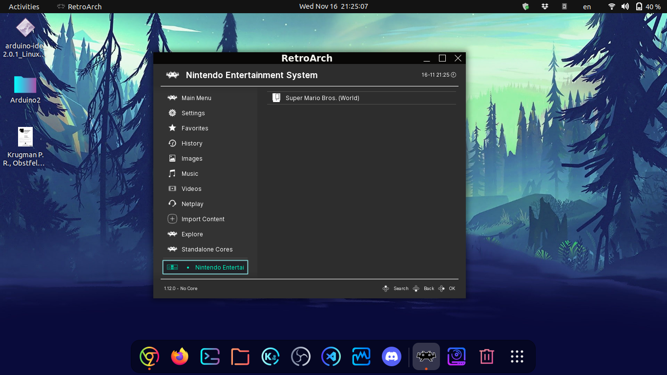Open the Main Menu entry
This screenshot has width=667, height=375.
pos(196,98)
